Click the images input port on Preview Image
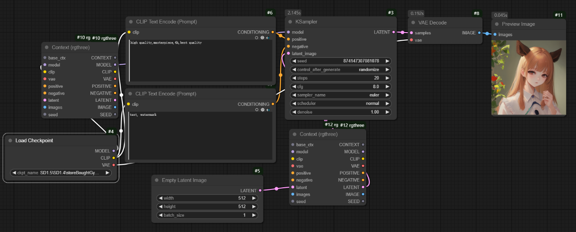This screenshot has height=232, width=576. [495, 34]
